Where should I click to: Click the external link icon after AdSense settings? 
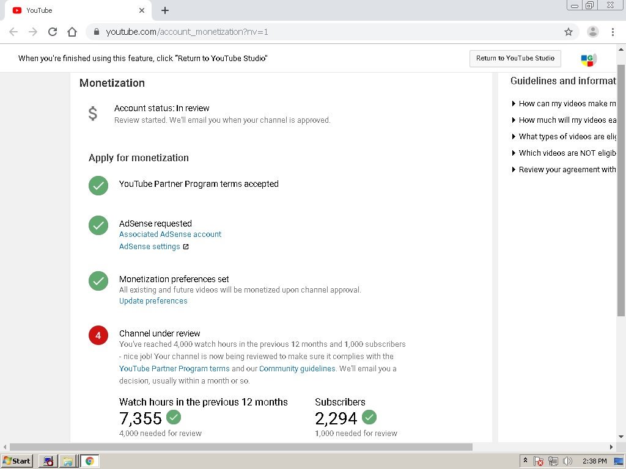point(186,247)
